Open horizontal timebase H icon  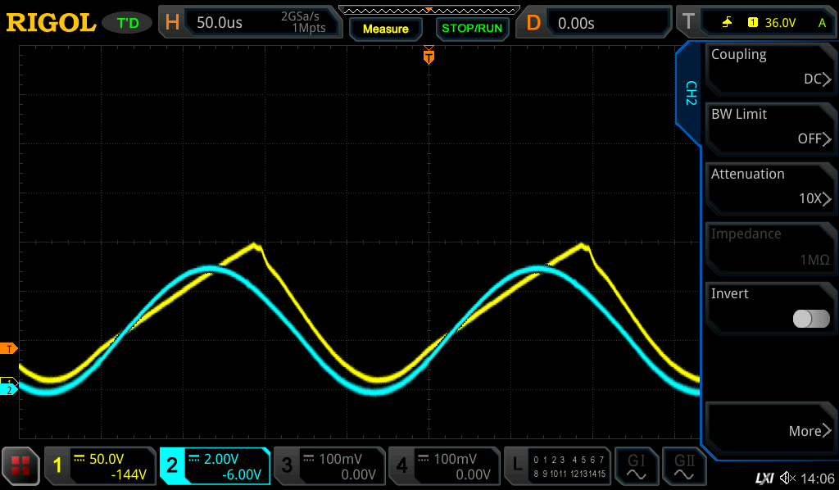[172, 22]
